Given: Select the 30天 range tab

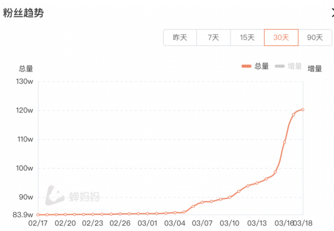Looking at the screenshot, I should (x=281, y=38).
